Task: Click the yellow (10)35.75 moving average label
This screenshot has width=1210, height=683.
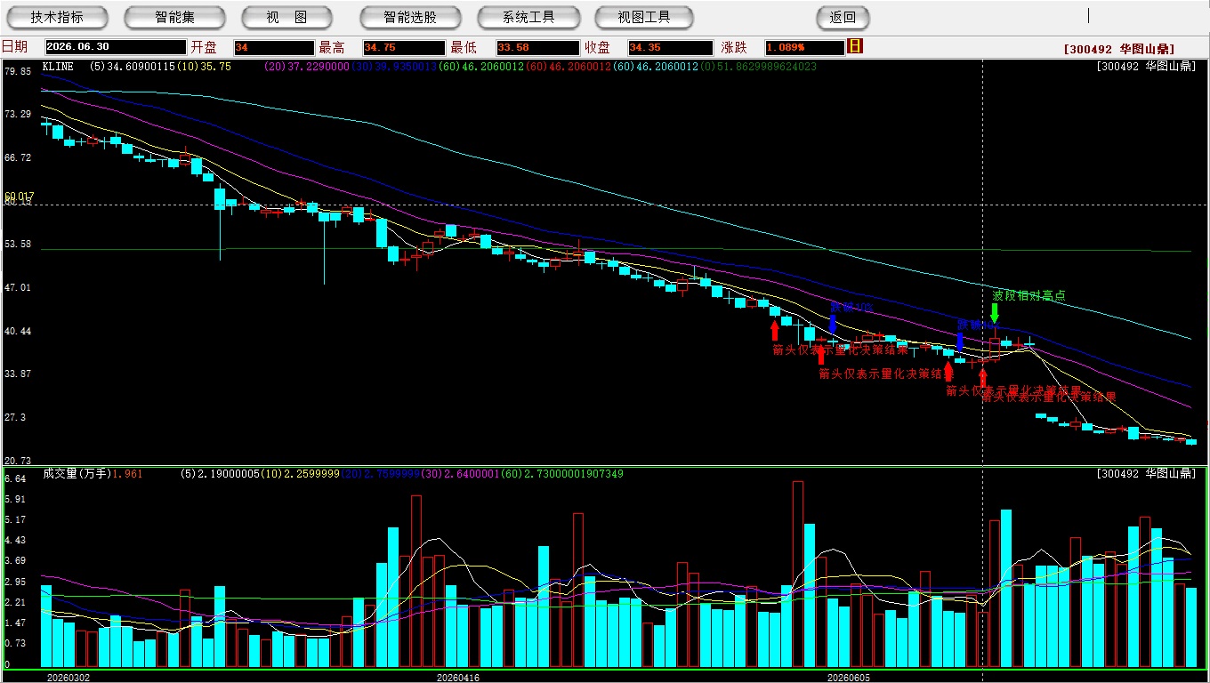Action: 205,67
